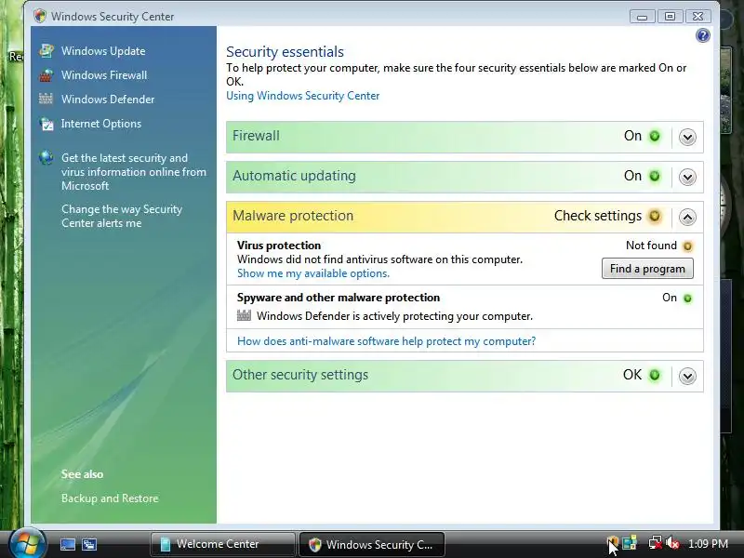Image resolution: width=744 pixels, height=558 pixels.
Task: Collapse the Malware protection section chevron
Action: 687,217
